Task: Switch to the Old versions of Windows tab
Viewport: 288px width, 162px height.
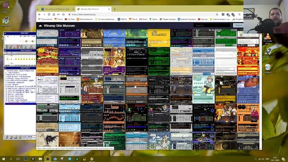Action: tap(57, 9)
